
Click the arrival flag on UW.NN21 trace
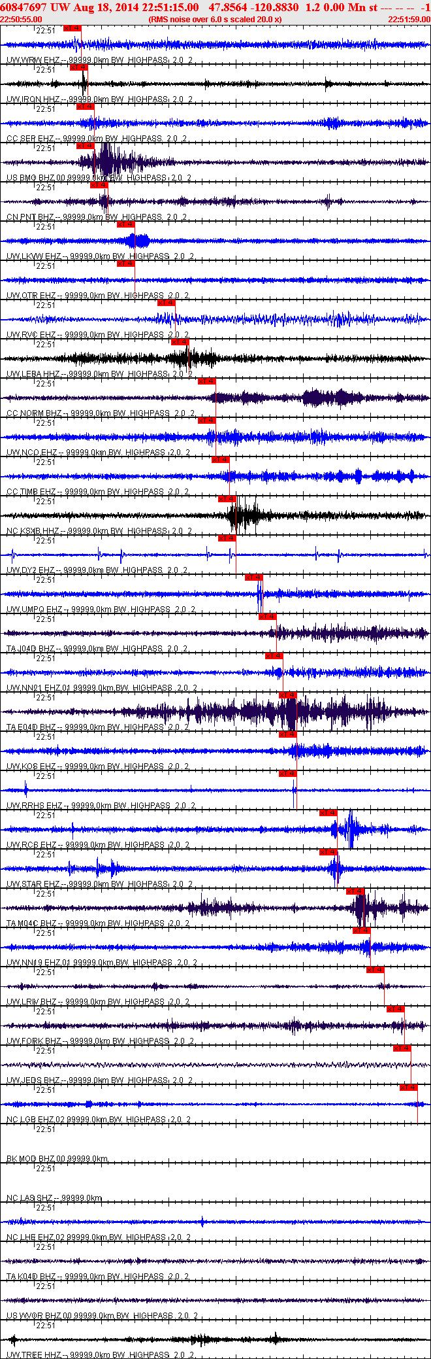pos(274,656)
